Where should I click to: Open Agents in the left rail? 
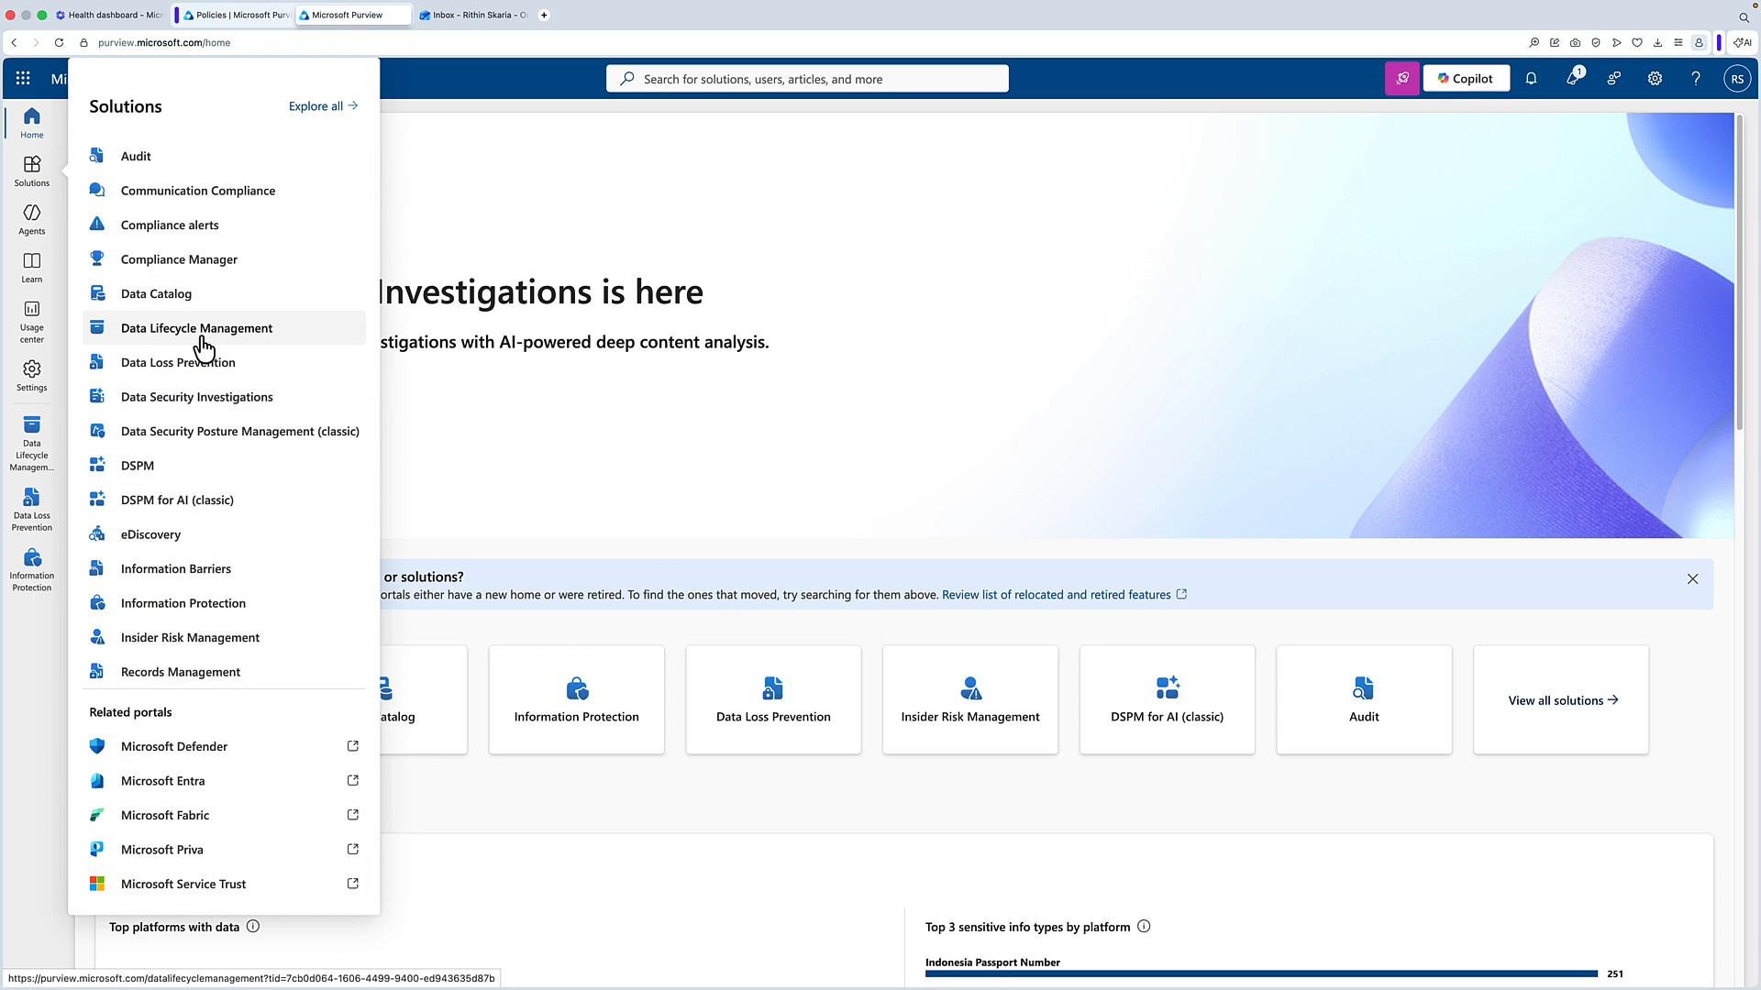(32, 220)
